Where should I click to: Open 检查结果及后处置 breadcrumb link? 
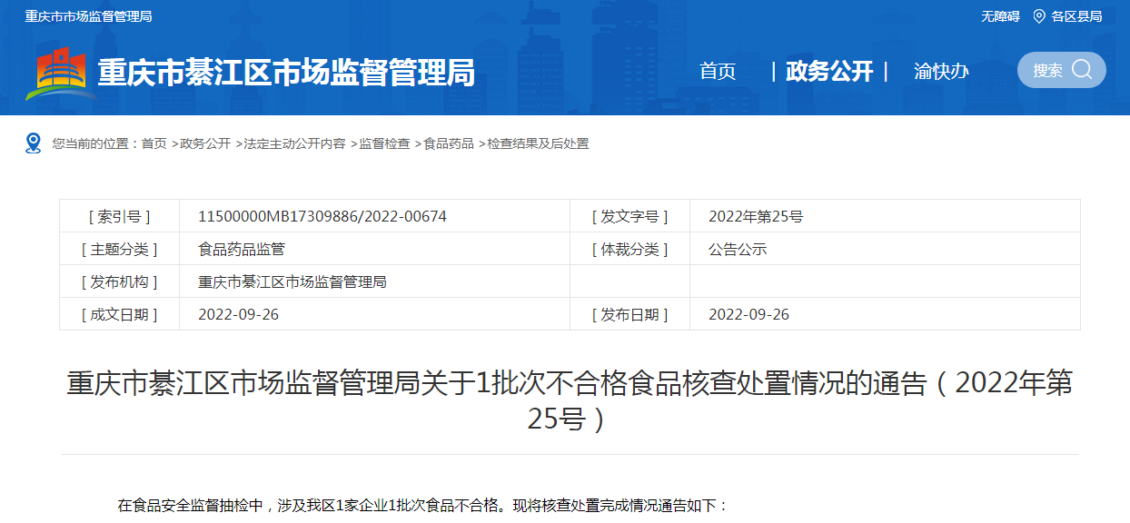coord(538,143)
